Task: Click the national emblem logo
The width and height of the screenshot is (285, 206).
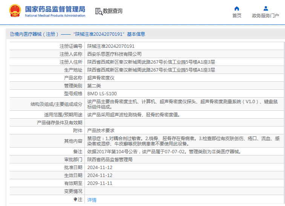Action: click(x=15, y=11)
